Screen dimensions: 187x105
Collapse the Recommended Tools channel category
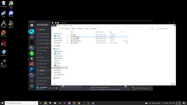pyautogui.click(x=43, y=34)
